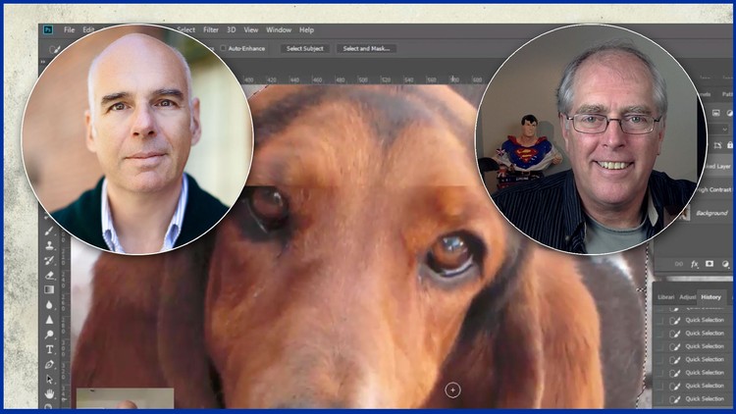Click the lock artboard nesting icon

[x=717, y=145]
